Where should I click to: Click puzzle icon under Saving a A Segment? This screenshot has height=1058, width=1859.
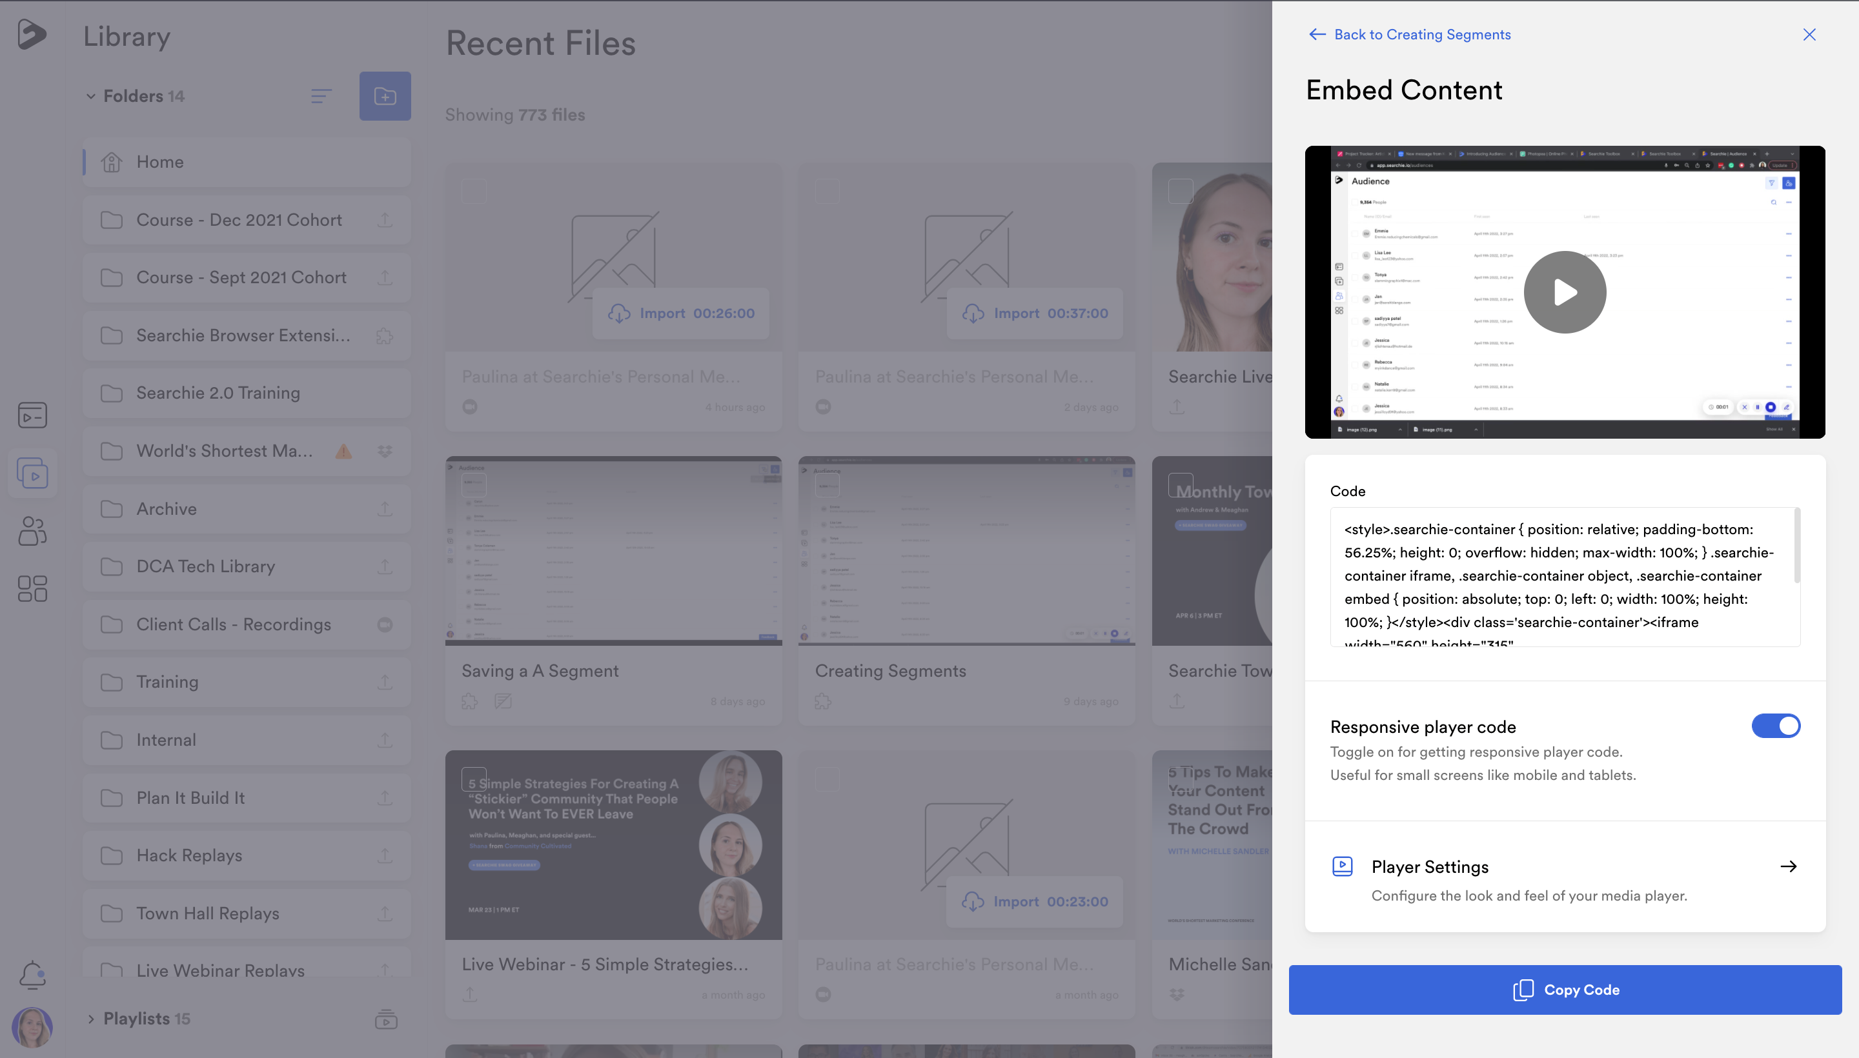click(x=470, y=701)
